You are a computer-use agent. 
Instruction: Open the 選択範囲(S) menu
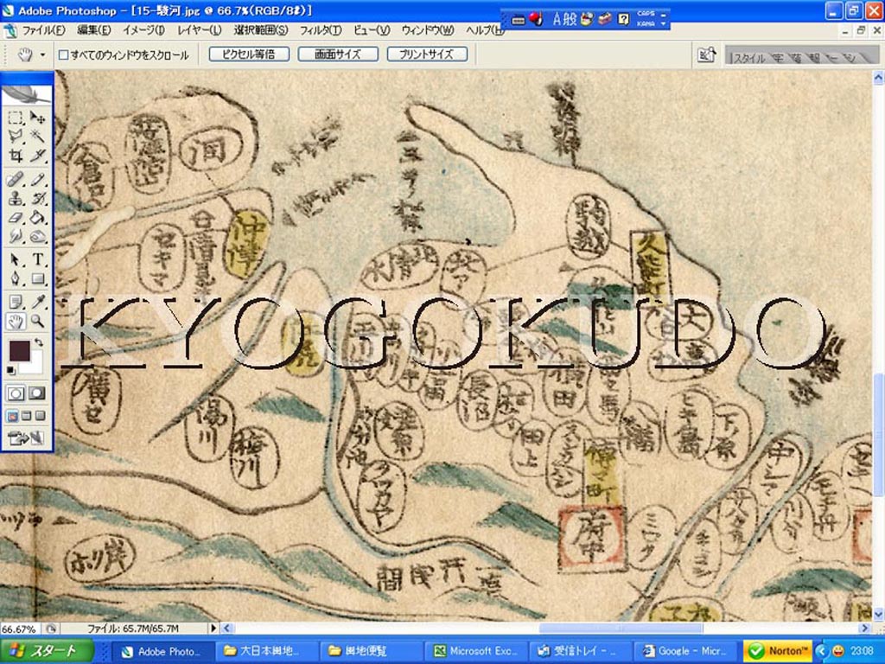[260, 30]
